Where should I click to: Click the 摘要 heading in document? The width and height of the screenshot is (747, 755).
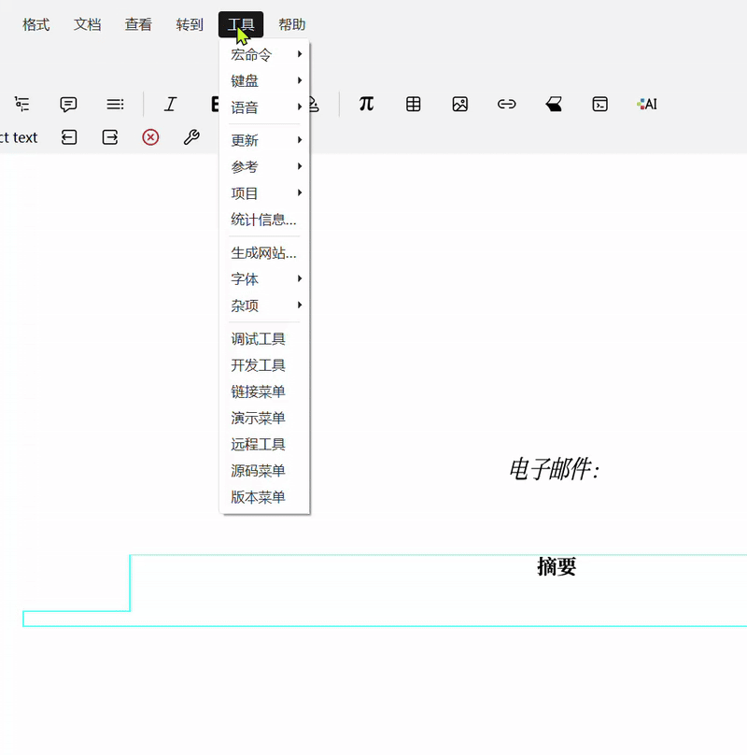(557, 566)
